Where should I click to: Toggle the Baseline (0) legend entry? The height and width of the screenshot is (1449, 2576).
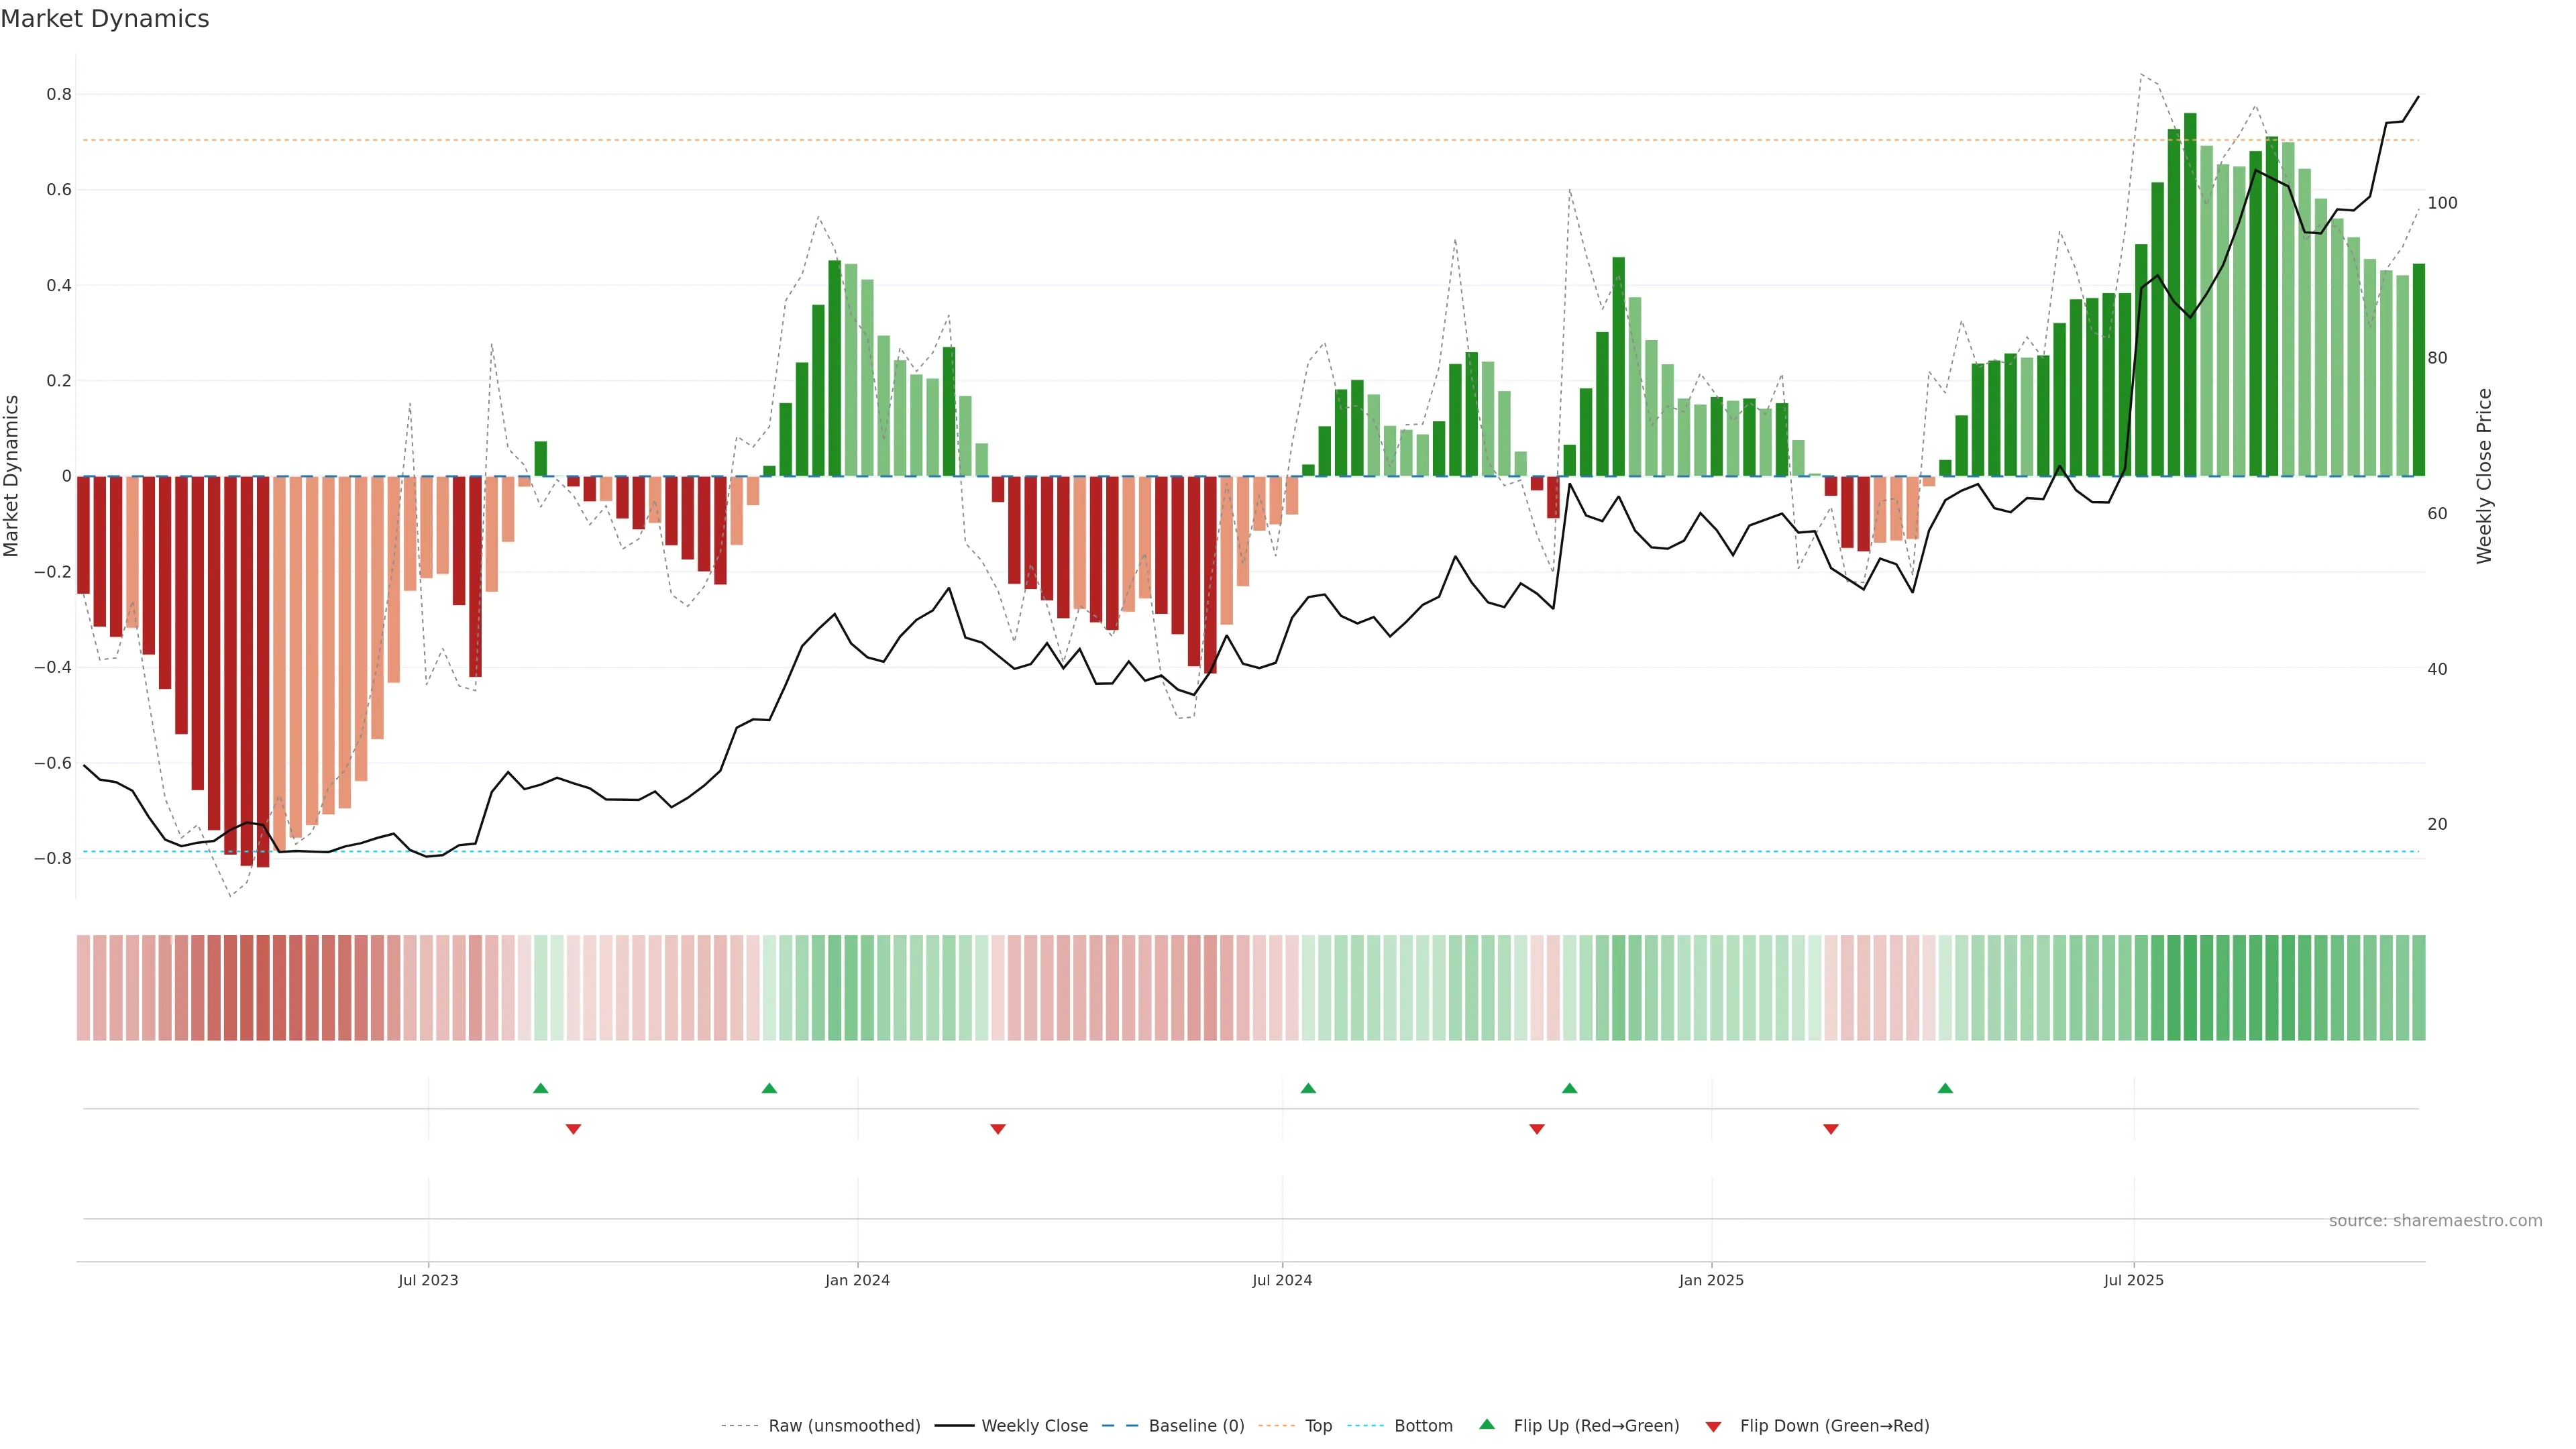pyautogui.click(x=1196, y=1426)
